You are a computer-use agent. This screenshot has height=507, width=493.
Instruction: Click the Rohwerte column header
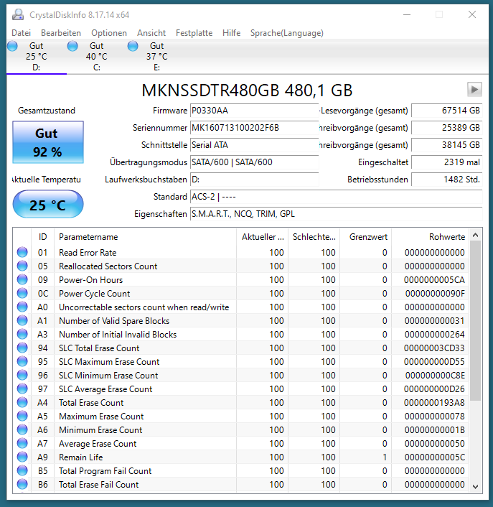point(430,237)
